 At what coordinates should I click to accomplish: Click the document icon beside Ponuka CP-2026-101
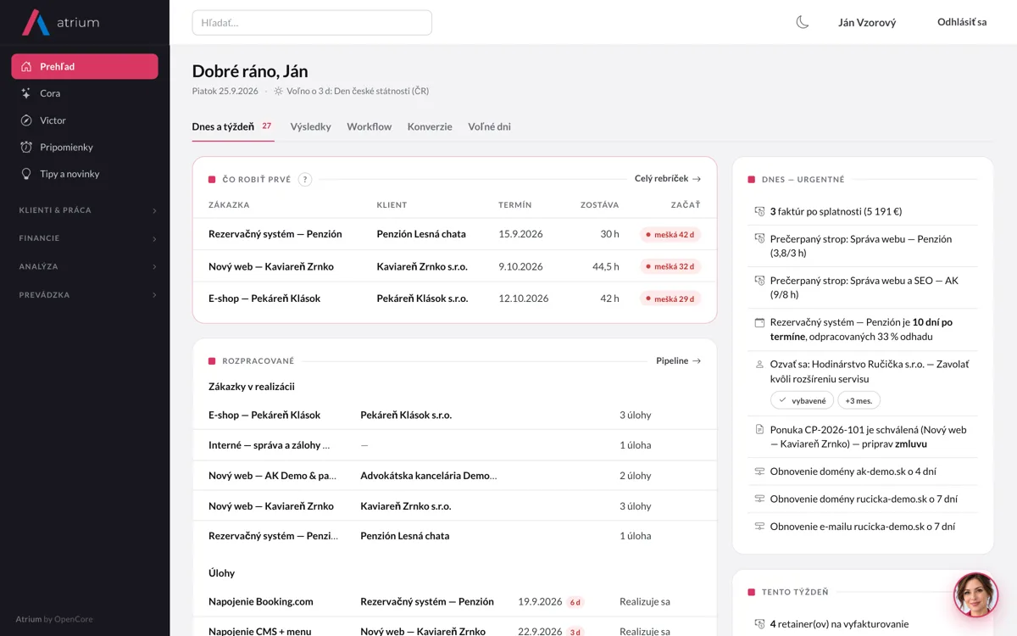(759, 430)
